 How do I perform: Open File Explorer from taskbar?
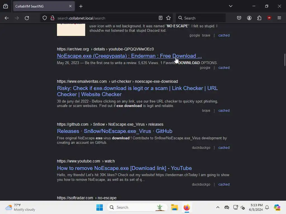coord(174,207)
